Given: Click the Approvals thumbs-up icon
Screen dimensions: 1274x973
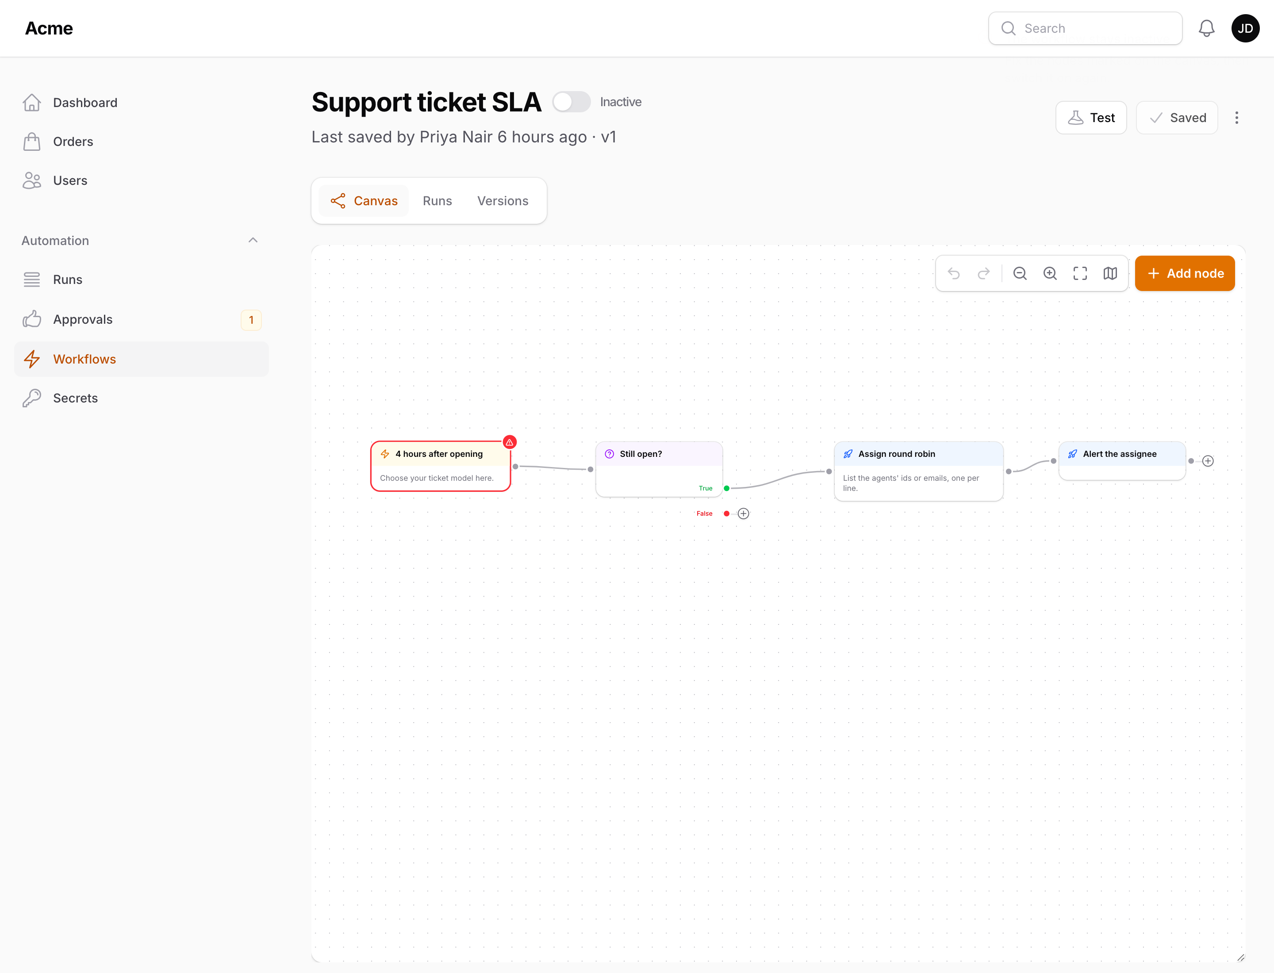Looking at the screenshot, I should point(32,319).
